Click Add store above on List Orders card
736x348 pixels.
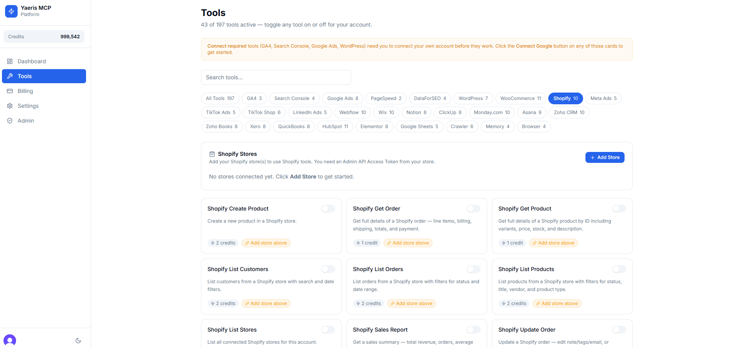[411, 303]
